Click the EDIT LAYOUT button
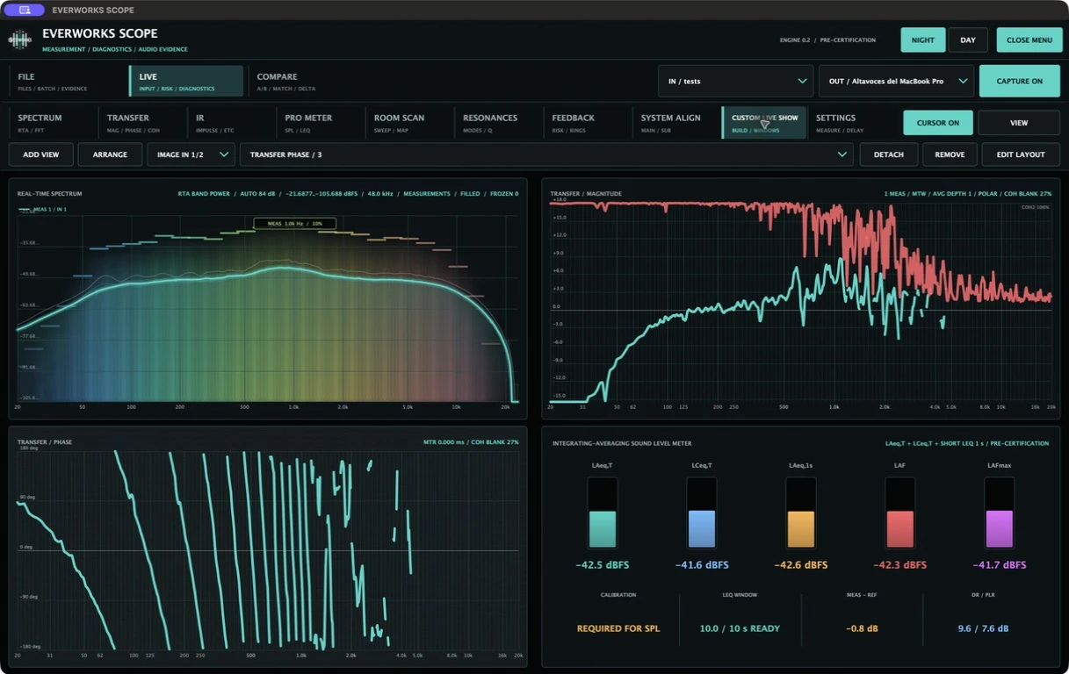The width and height of the screenshot is (1069, 674). click(x=1021, y=154)
